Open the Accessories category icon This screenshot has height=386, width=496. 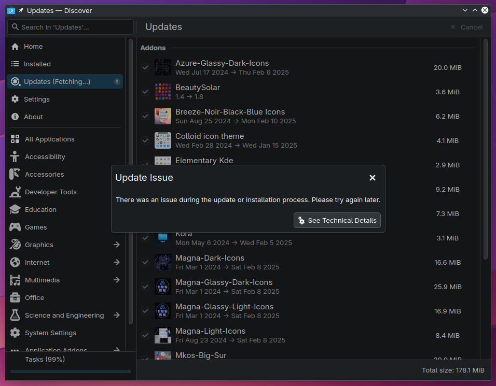pos(15,175)
